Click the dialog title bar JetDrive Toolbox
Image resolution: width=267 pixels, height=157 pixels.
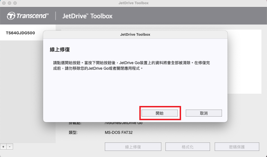point(135,35)
